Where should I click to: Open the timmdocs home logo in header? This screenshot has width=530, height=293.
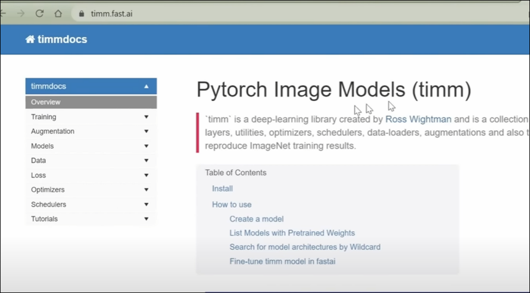[x=56, y=39]
